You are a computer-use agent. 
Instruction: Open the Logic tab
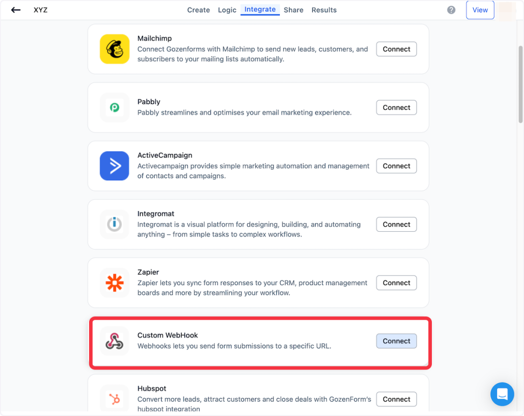(227, 10)
